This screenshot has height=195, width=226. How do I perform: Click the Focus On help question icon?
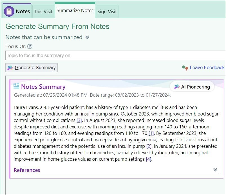[30, 46]
